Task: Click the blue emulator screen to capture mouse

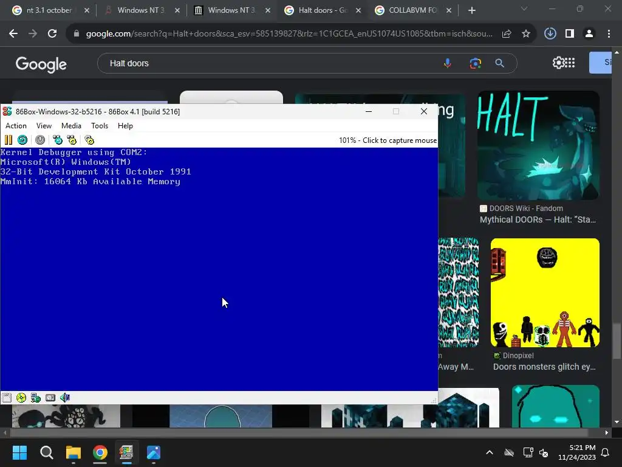Action: [x=219, y=269]
